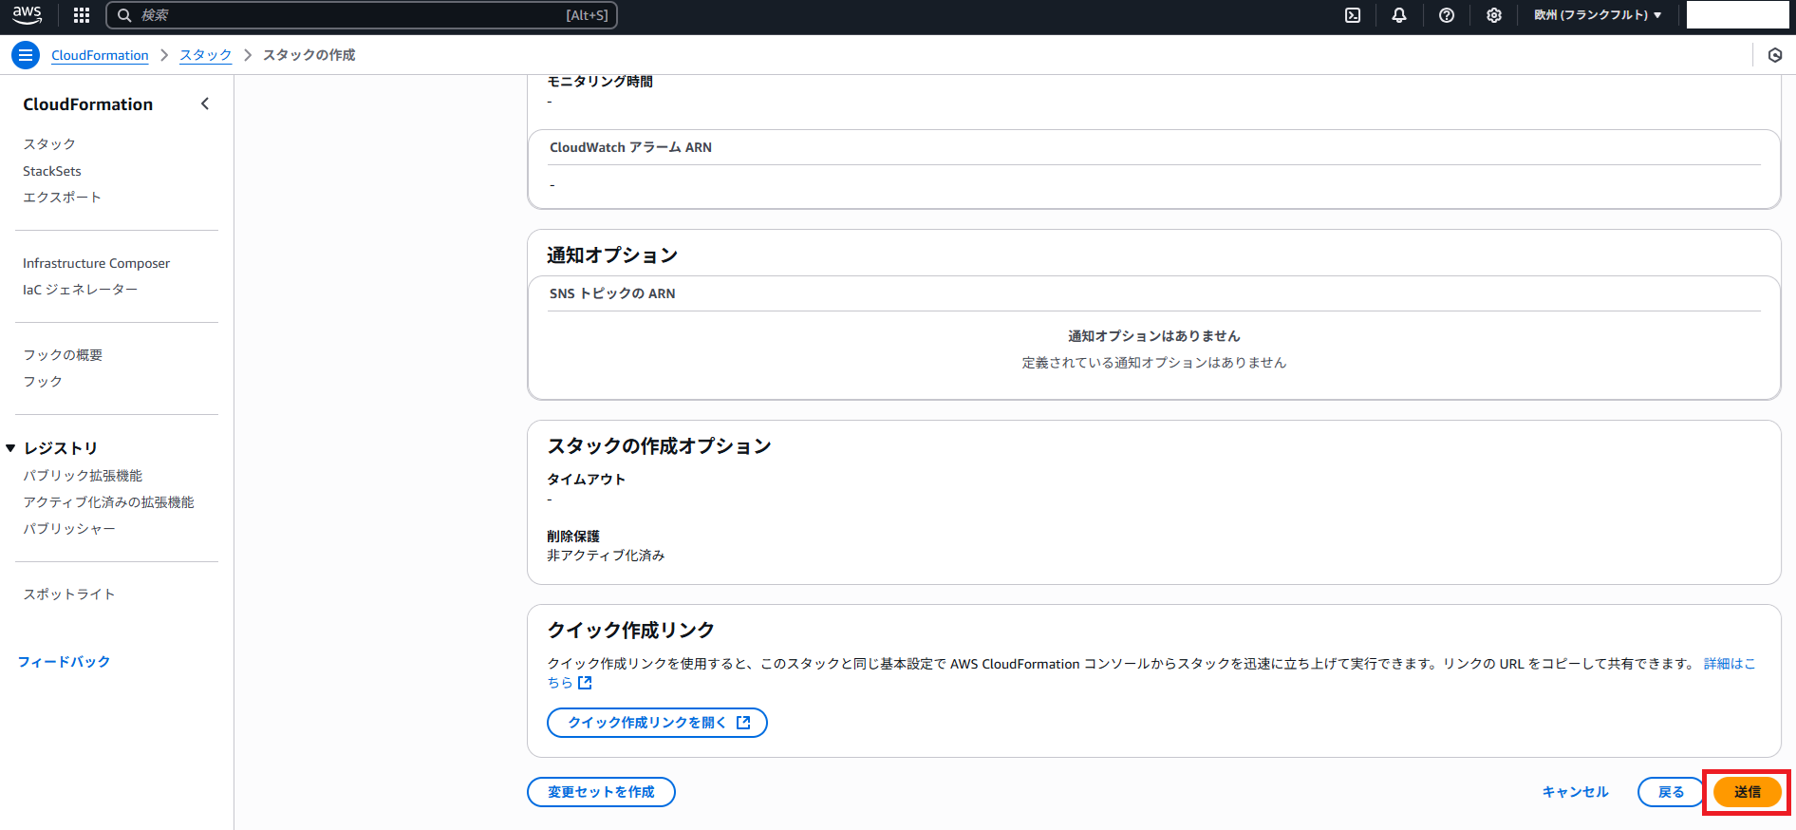
Task: Open the help question mark icon
Action: point(1447,15)
